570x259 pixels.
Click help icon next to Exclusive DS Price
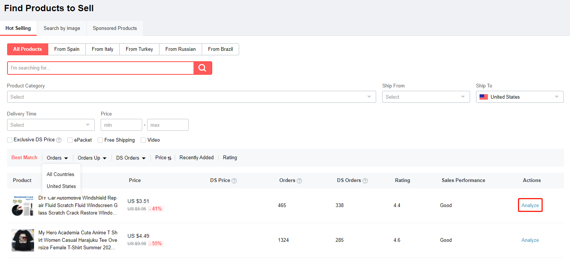point(59,140)
